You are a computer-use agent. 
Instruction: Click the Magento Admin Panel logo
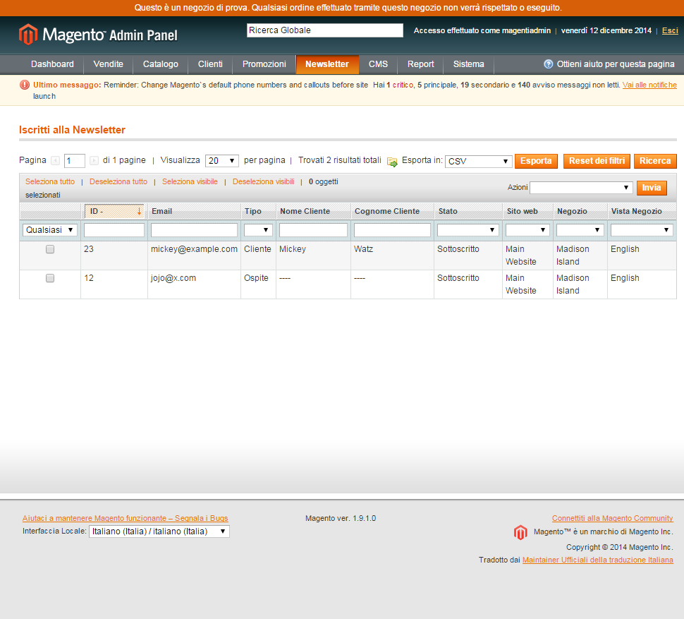(98, 35)
